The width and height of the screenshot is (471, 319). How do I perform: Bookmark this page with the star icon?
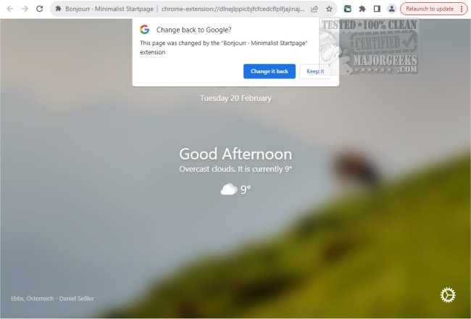pos(329,9)
